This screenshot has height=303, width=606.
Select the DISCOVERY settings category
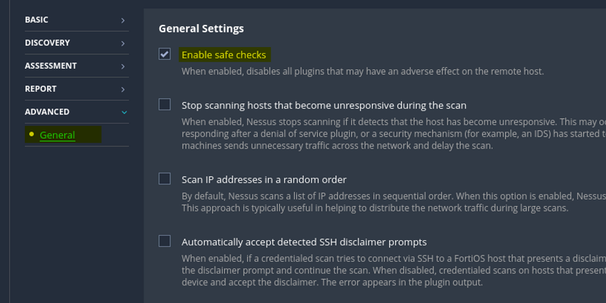click(47, 43)
